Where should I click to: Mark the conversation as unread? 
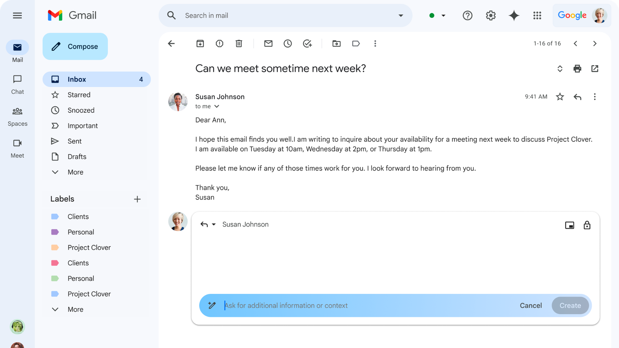click(268, 43)
